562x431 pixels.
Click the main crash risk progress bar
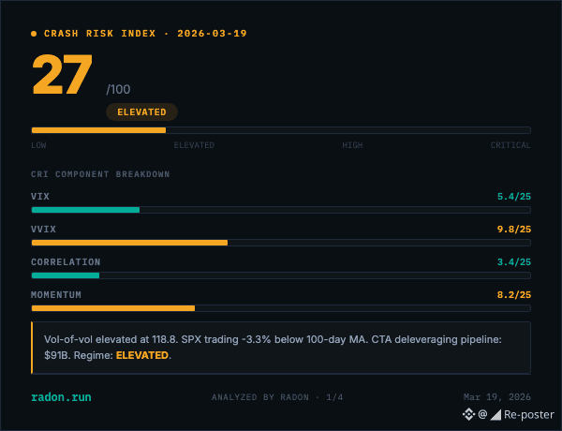[281, 130]
